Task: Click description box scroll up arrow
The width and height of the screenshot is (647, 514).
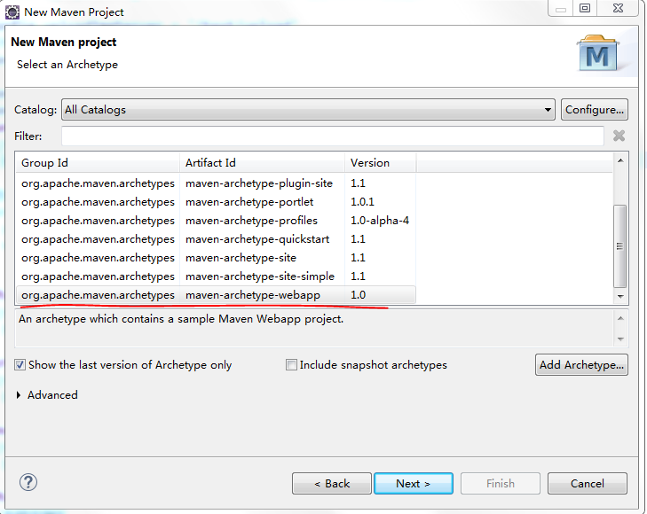Action: [620, 318]
